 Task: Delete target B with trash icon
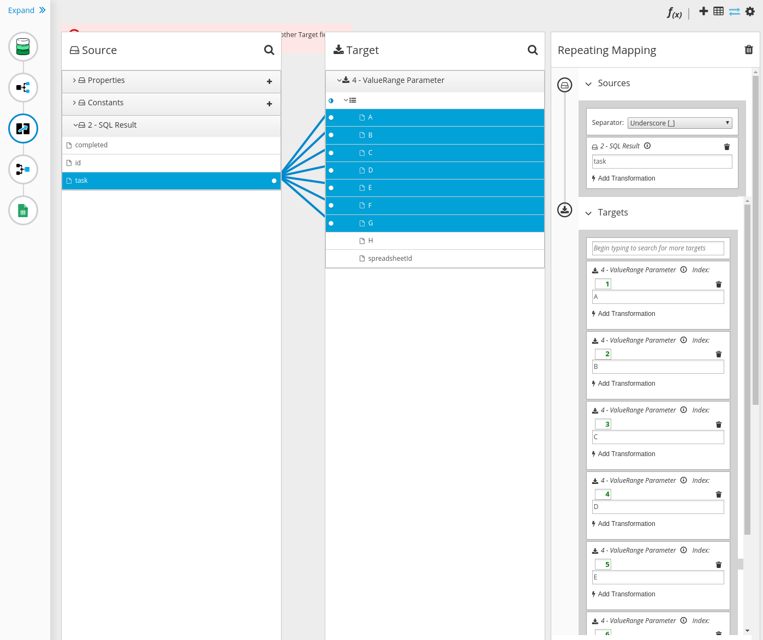(719, 354)
